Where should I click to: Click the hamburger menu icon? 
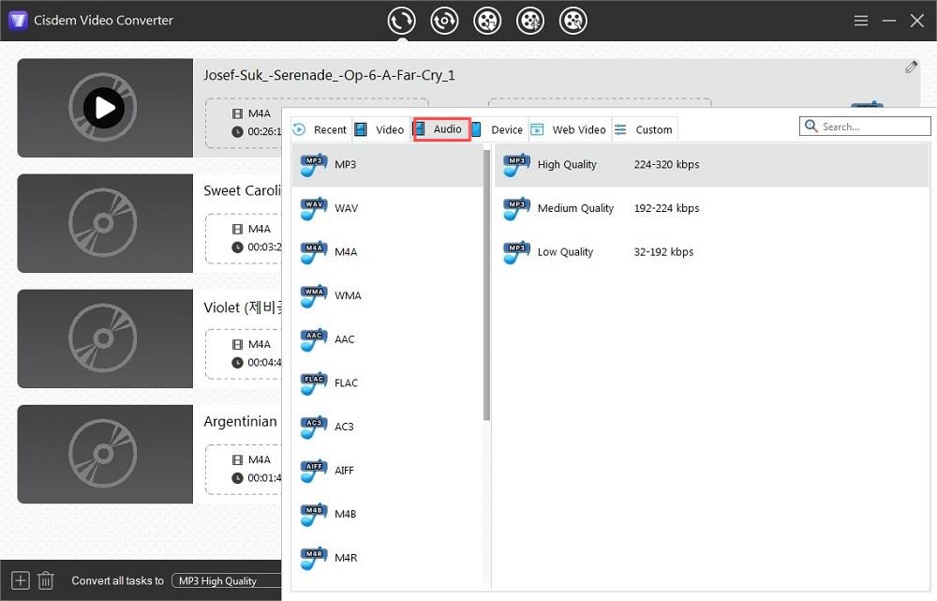(x=861, y=21)
